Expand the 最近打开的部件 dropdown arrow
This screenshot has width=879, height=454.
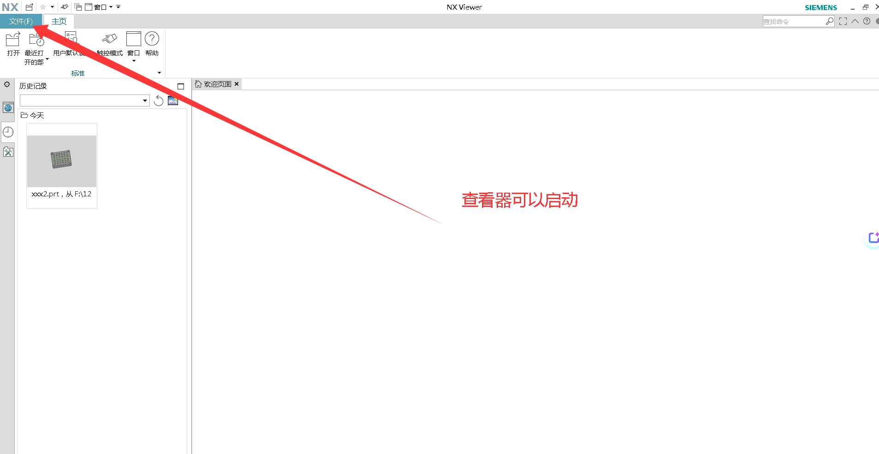[x=47, y=59]
